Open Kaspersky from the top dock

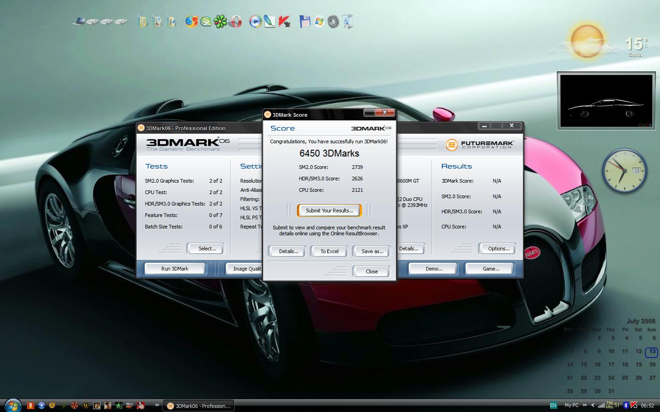point(284,22)
